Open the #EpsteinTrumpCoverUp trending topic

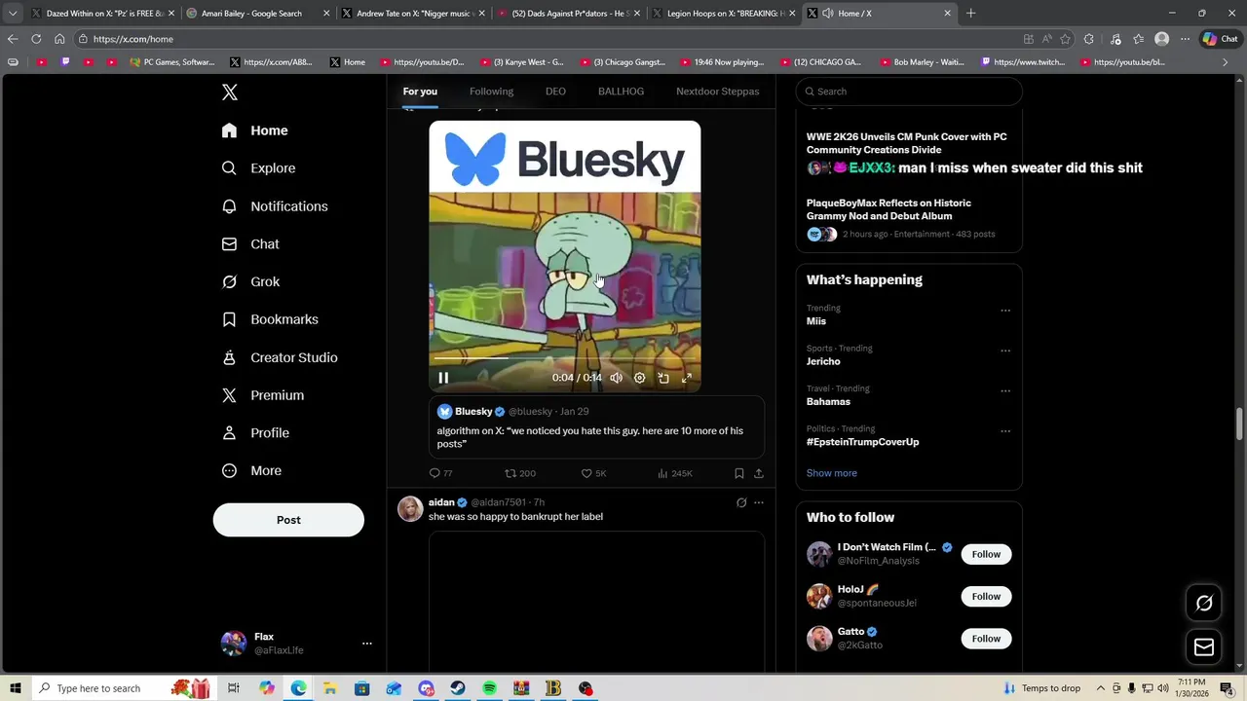pyautogui.click(x=862, y=442)
